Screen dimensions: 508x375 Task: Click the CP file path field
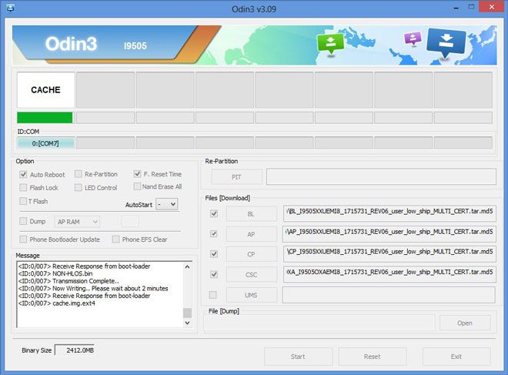coord(389,254)
